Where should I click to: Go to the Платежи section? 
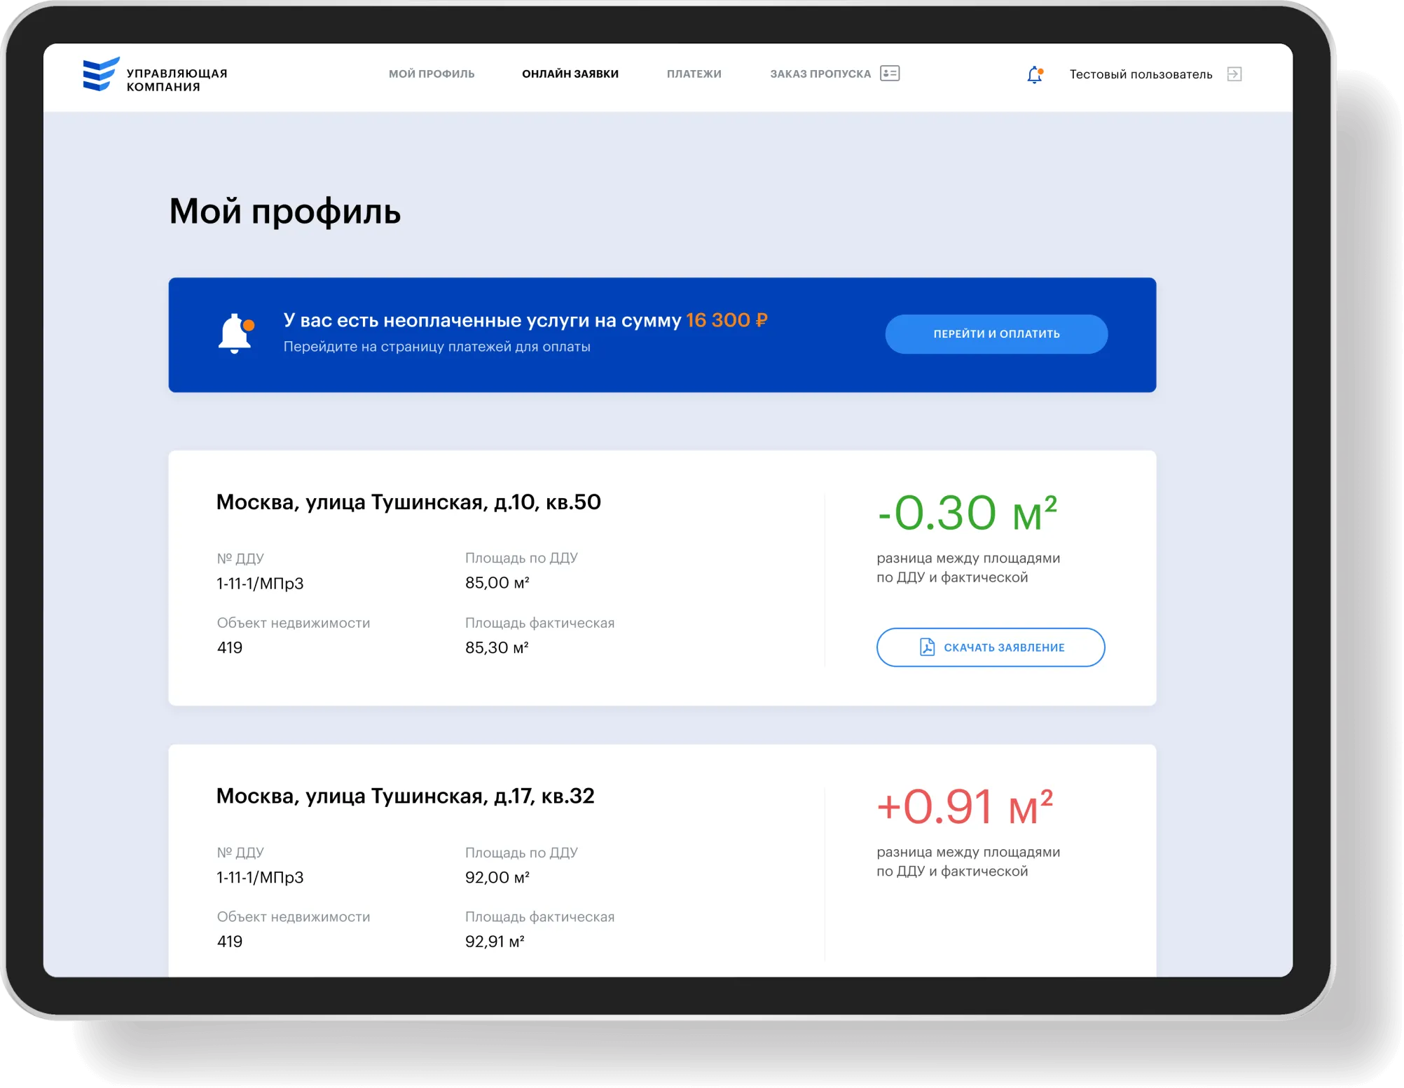[694, 74]
